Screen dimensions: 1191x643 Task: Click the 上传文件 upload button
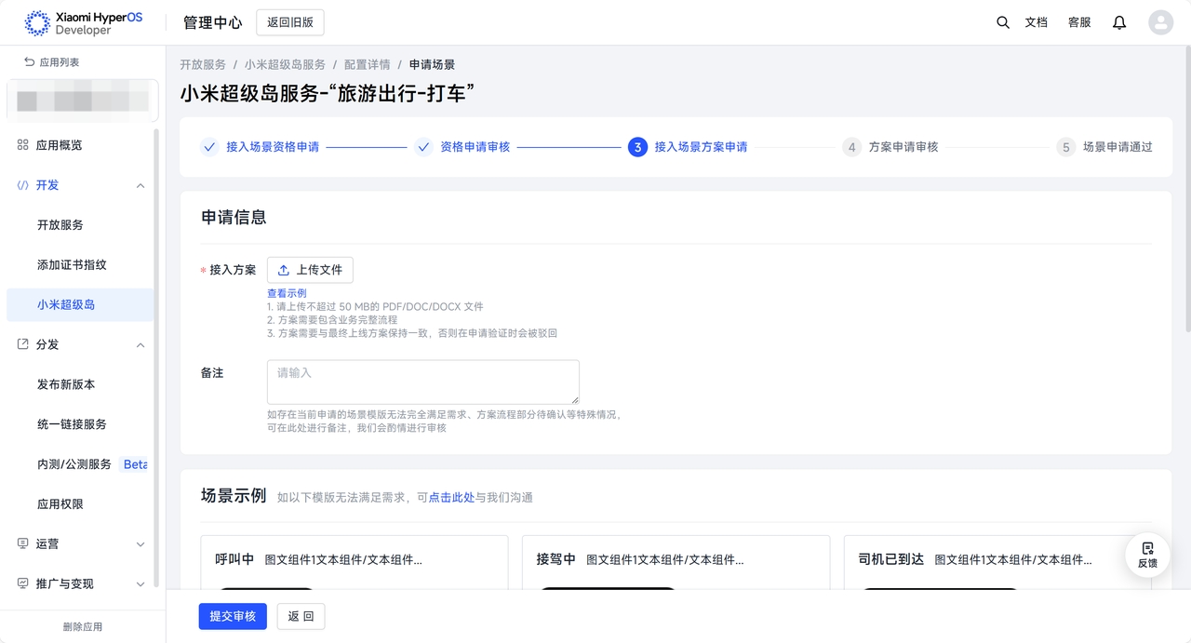pos(310,270)
